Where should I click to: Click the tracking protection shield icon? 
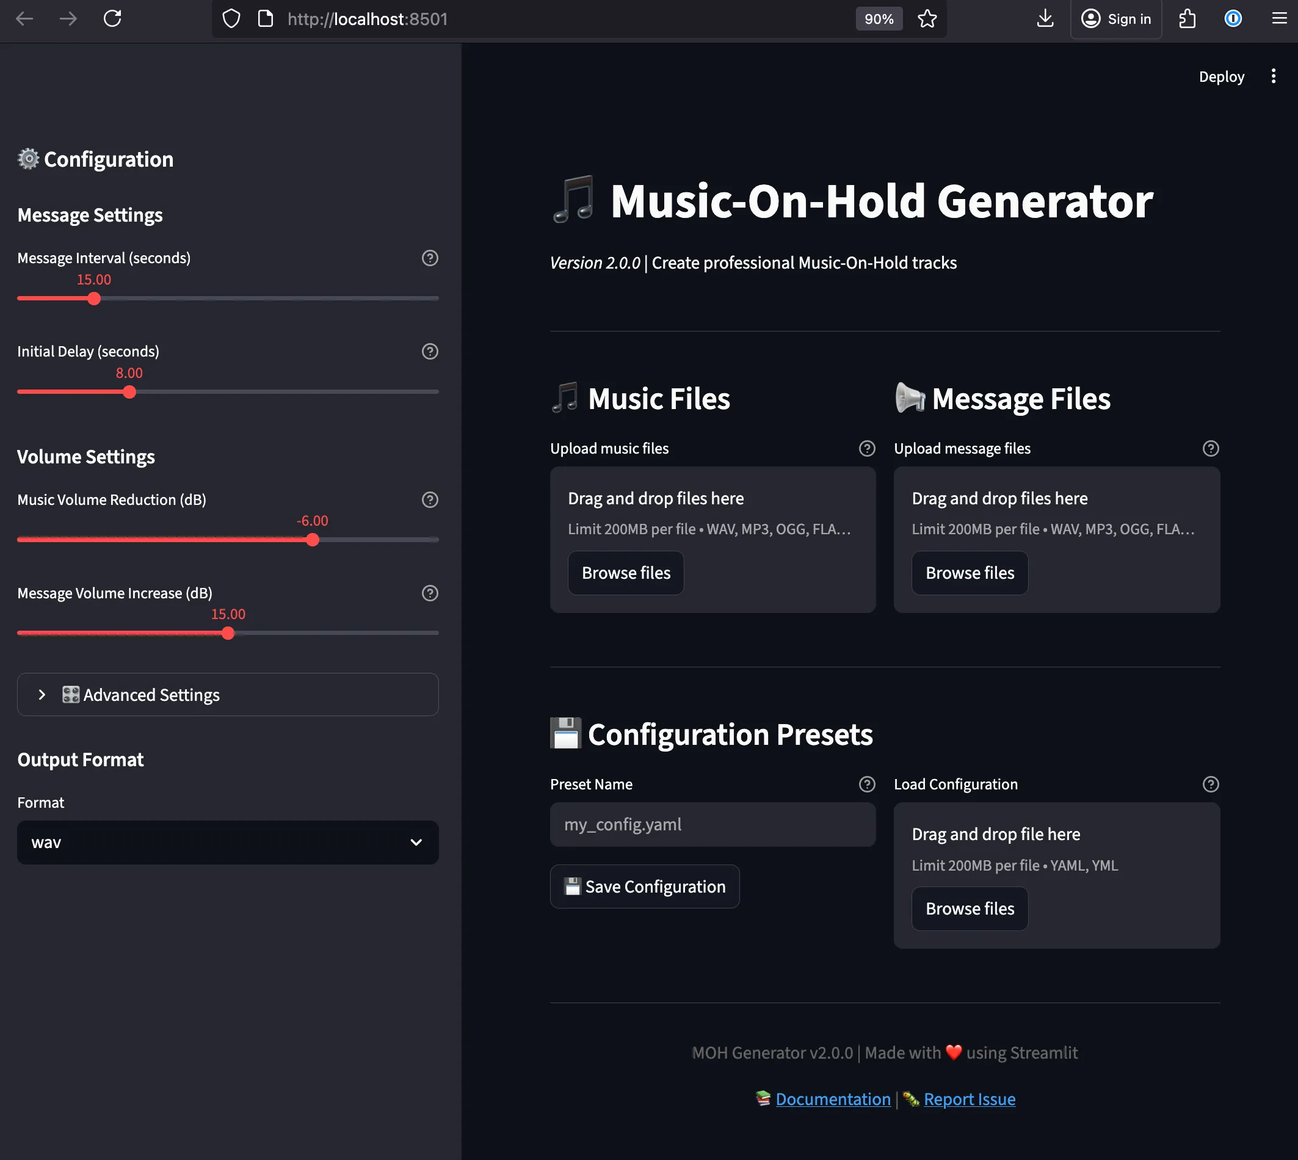(x=231, y=19)
